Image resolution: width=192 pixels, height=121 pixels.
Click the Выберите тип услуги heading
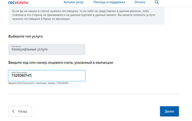pos(25,36)
